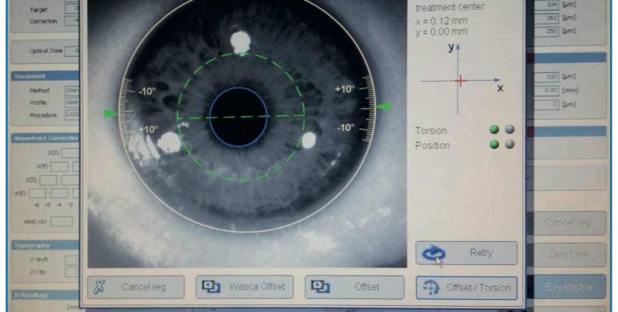Click the 361 µm value field

547,18
